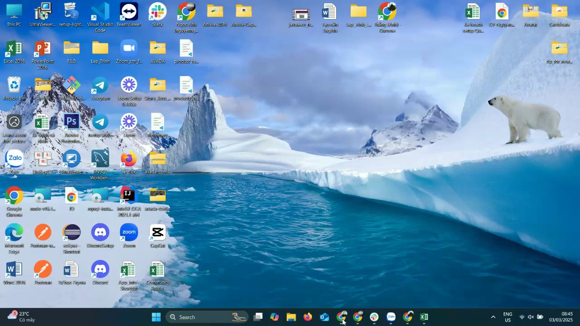Select the node-v16.1... installer icon
This screenshot has width=580, height=326.
(43, 199)
